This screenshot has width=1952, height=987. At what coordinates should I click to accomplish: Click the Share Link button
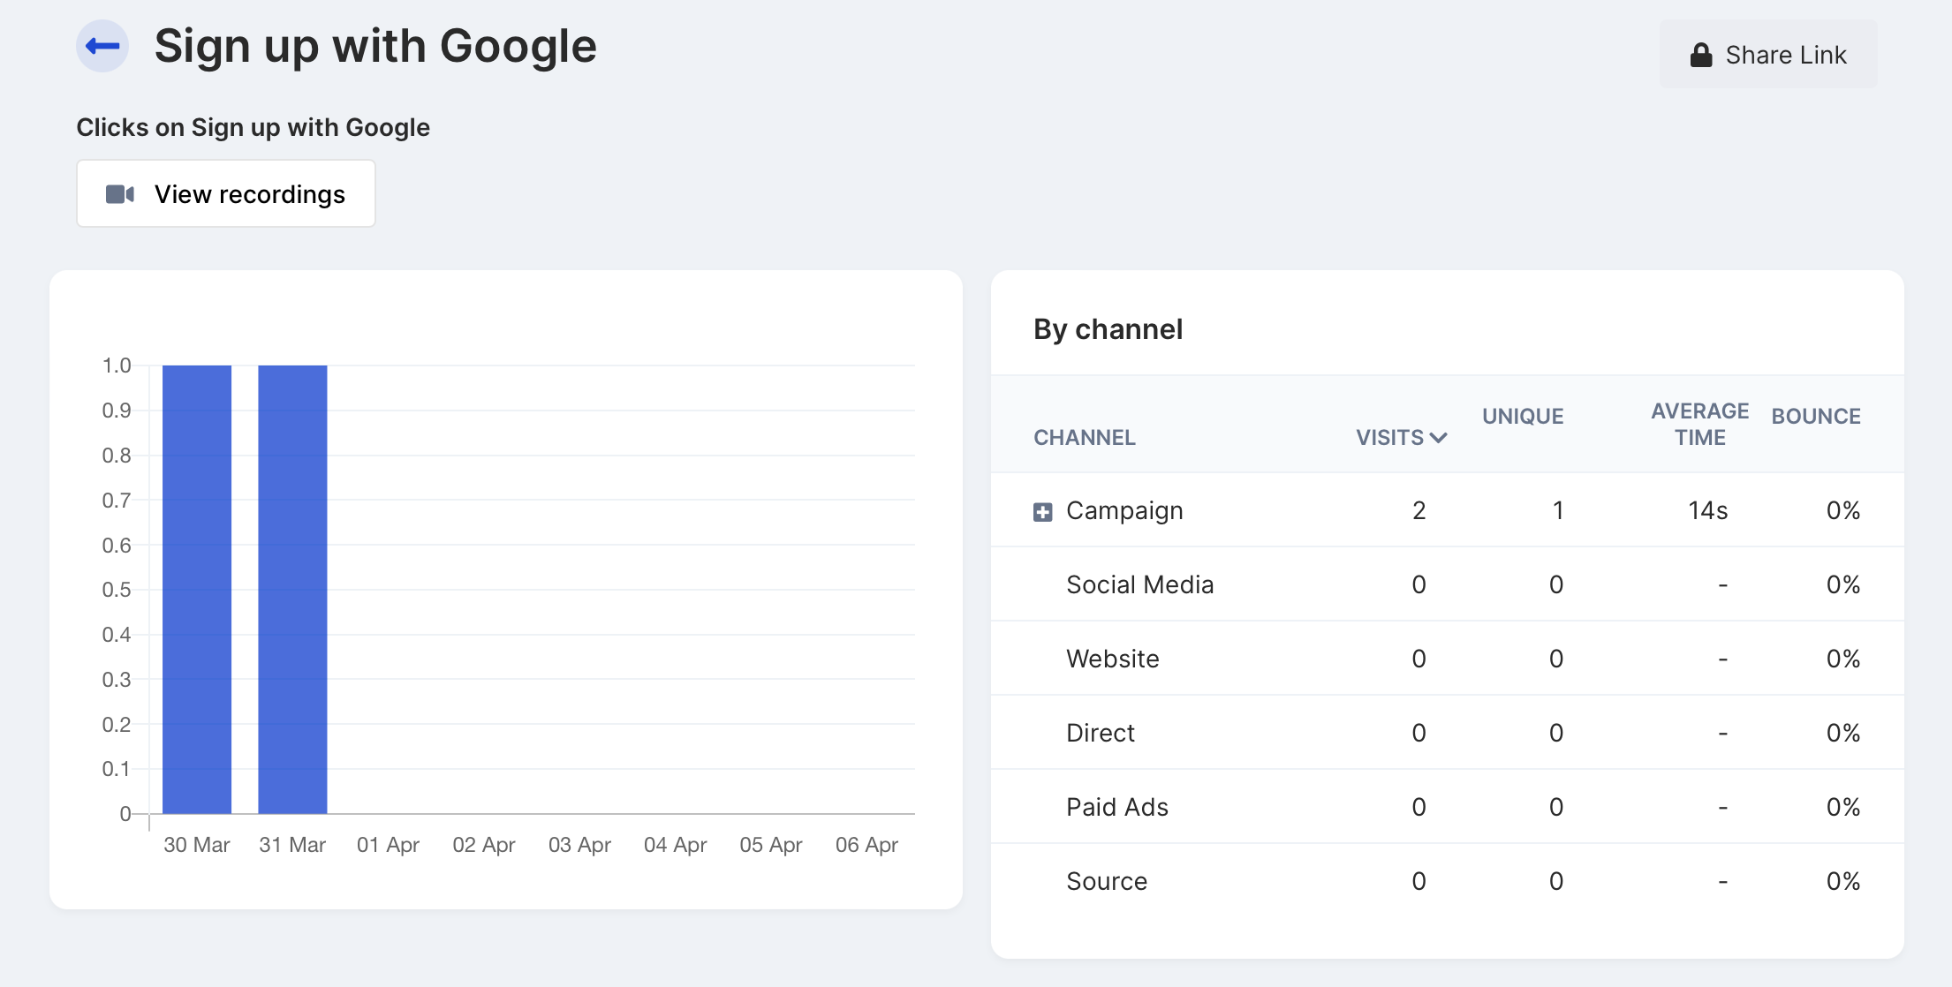[1768, 54]
